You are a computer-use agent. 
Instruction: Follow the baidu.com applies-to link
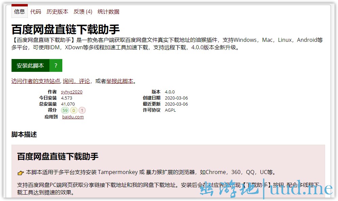pyautogui.click(x=73, y=117)
